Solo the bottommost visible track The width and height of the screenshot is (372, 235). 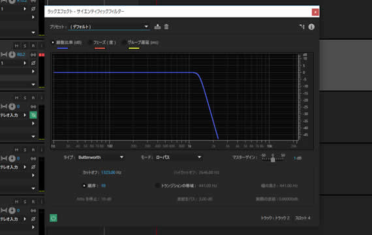click(25, 202)
